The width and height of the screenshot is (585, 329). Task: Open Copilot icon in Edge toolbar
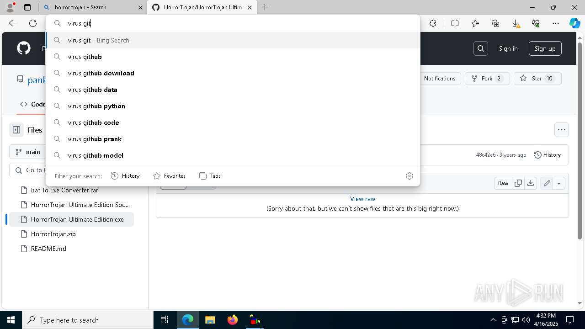pyautogui.click(x=574, y=23)
